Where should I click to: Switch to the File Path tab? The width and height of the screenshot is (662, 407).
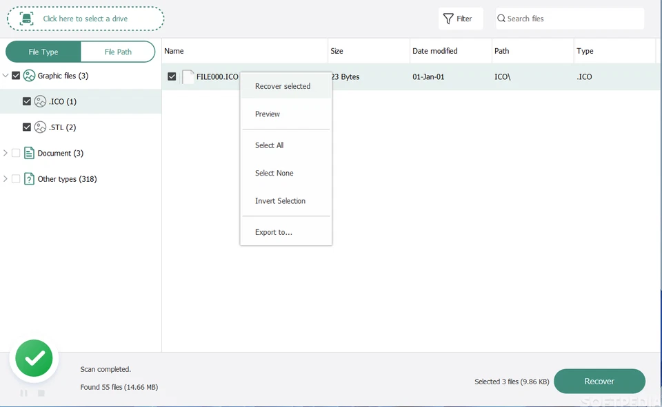118,52
